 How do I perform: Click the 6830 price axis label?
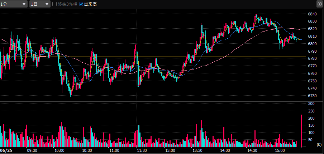[x=312, y=21]
